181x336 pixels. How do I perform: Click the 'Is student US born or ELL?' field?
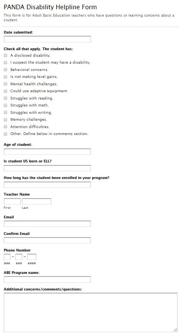pos(47,168)
